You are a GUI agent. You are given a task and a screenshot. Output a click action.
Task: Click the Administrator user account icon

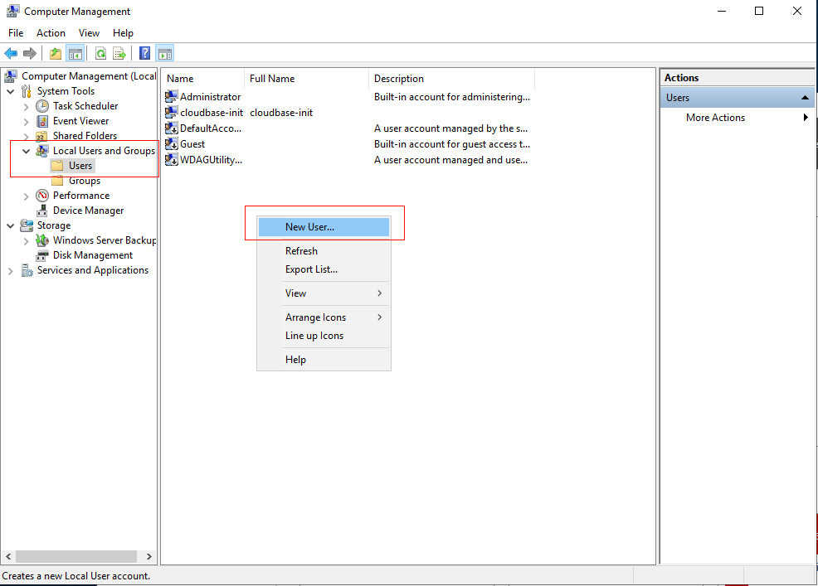tap(172, 96)
